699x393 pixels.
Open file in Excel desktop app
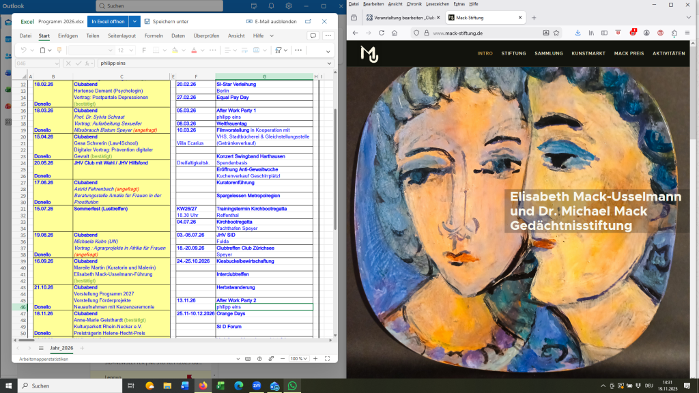click(108, 21)
